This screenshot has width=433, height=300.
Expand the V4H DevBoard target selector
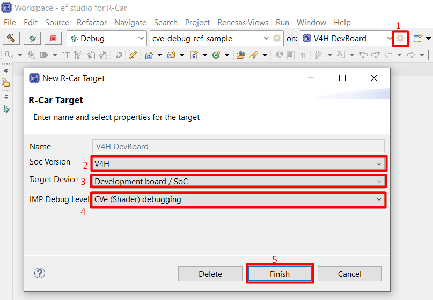(347, 38)
